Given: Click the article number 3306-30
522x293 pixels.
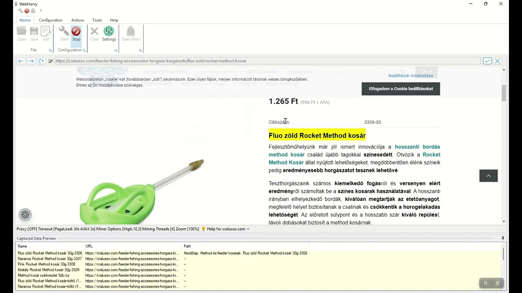Looking at the screenshot, I should (x=372, y=122).
